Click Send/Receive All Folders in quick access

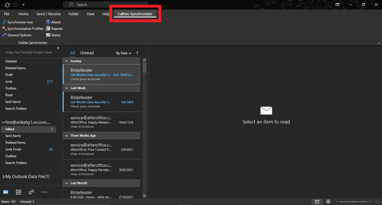pos(7,5)
